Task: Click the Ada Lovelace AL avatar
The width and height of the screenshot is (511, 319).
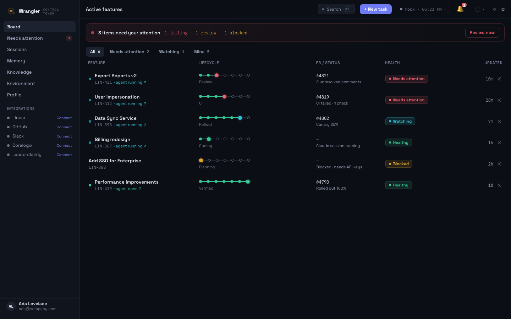Action: 11,306
